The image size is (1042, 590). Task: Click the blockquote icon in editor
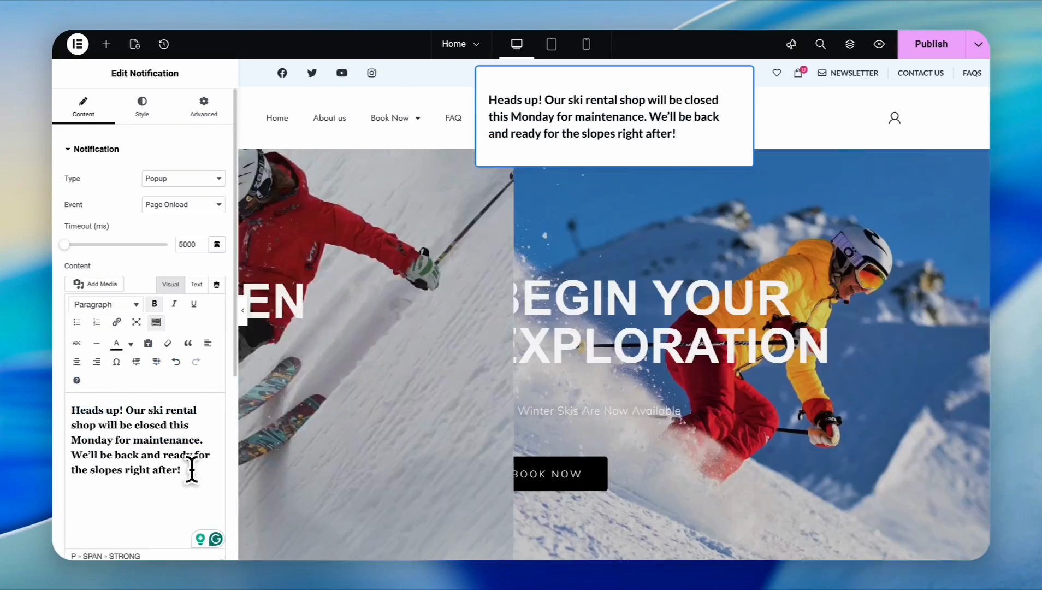[188, 344]
